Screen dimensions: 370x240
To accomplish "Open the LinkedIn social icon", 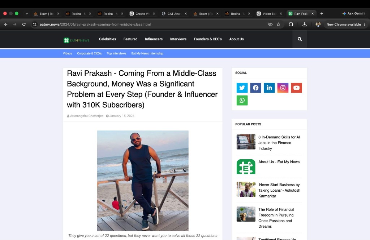I will (269, 88).
